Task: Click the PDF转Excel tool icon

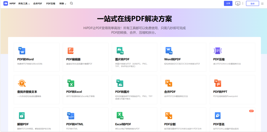Action: pyautogui.click(x=71, y=83)
